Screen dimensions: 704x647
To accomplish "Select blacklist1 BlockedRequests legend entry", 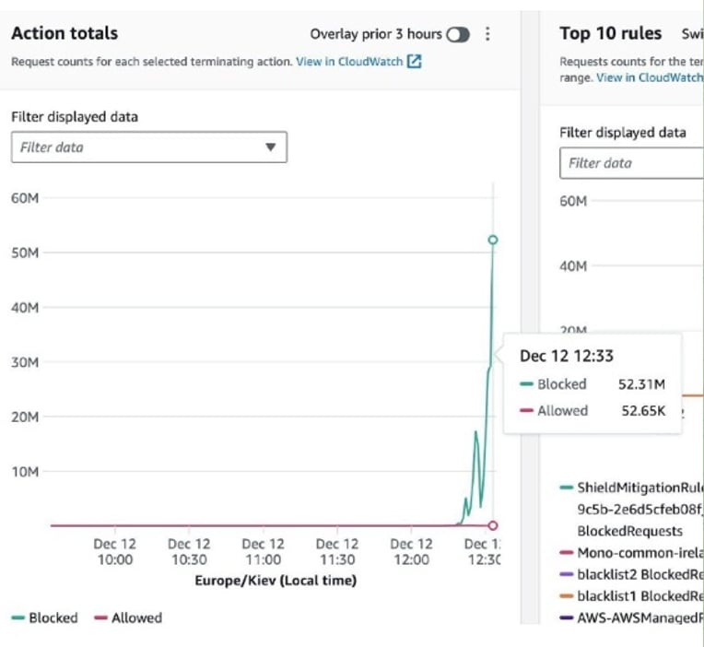I will (x=632, y=595).
